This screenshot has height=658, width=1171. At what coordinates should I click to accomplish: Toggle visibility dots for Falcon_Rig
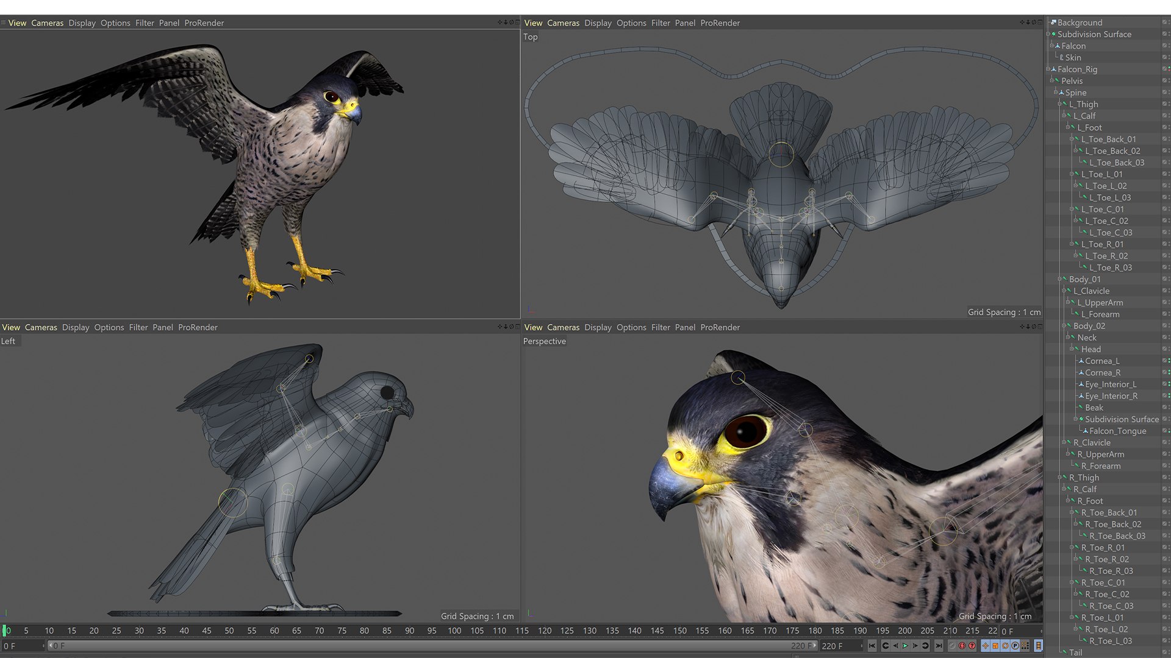click(x=1169, y=69)
